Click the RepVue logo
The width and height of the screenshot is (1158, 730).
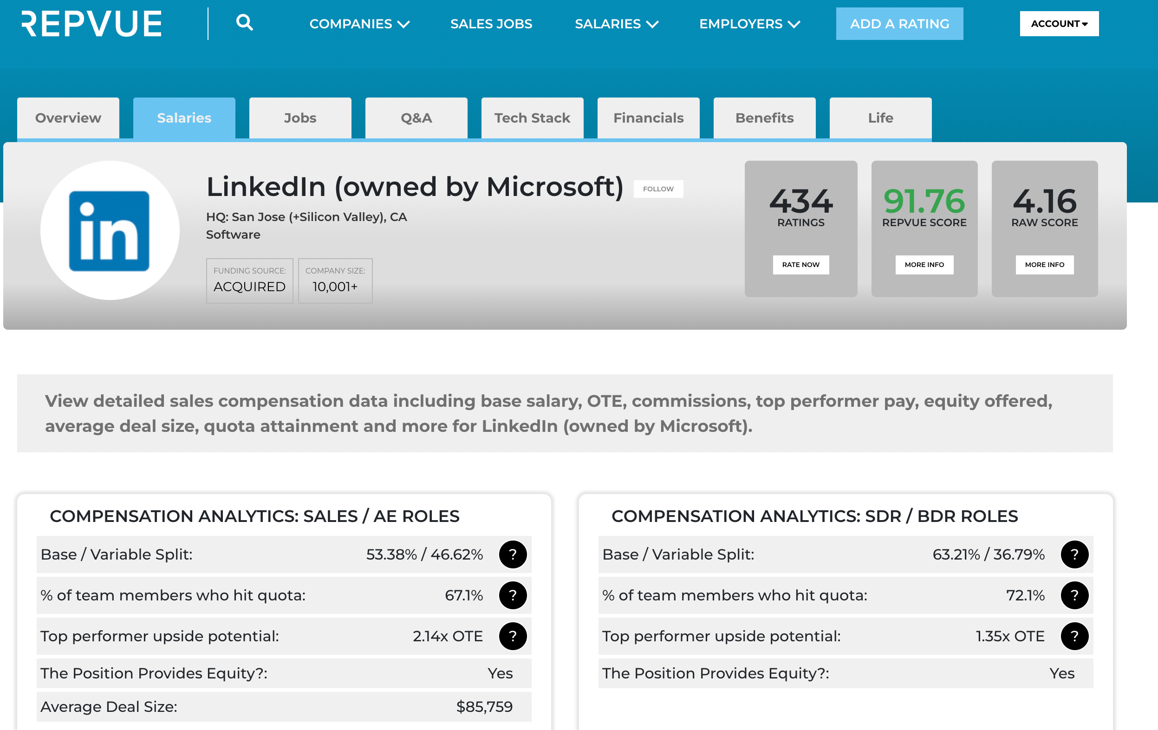pyautogui.click(x=91, y=24)
